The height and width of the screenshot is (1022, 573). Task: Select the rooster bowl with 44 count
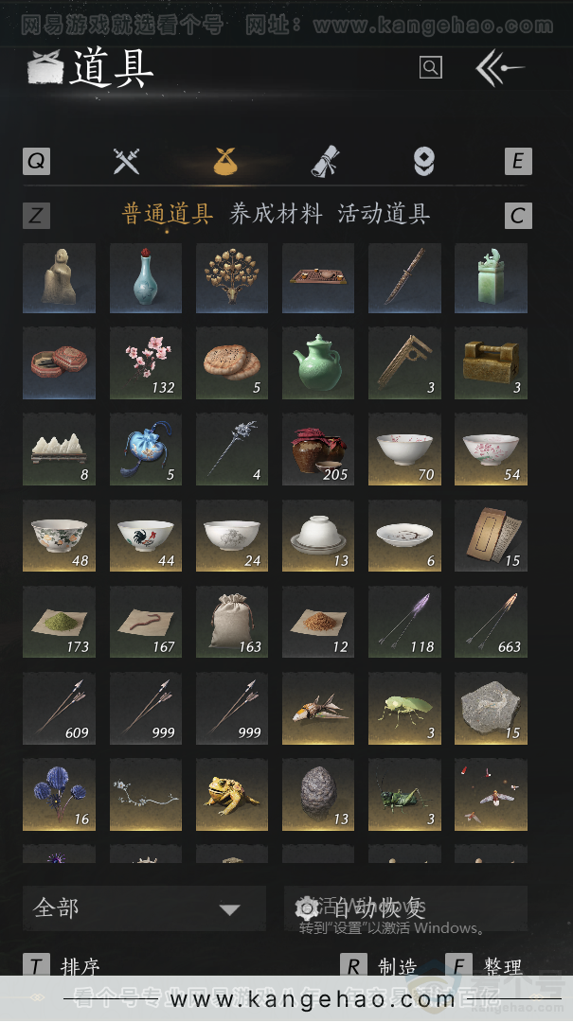146,535
